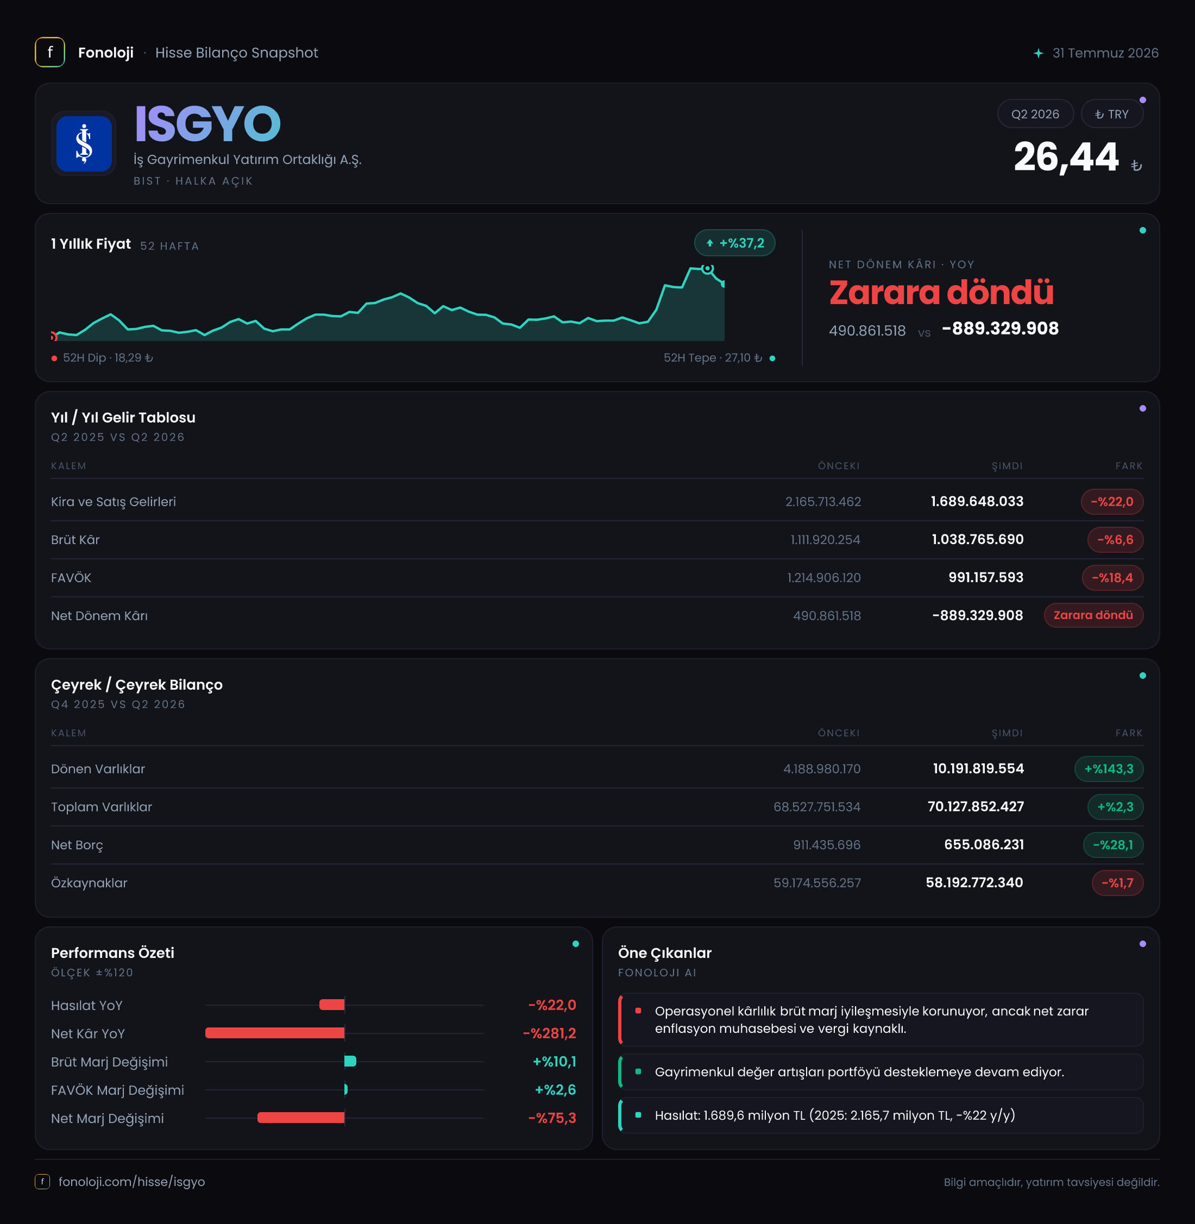
Task: Click the -%281,2 value in Performans Özeti
Action: click(549, 1033)
